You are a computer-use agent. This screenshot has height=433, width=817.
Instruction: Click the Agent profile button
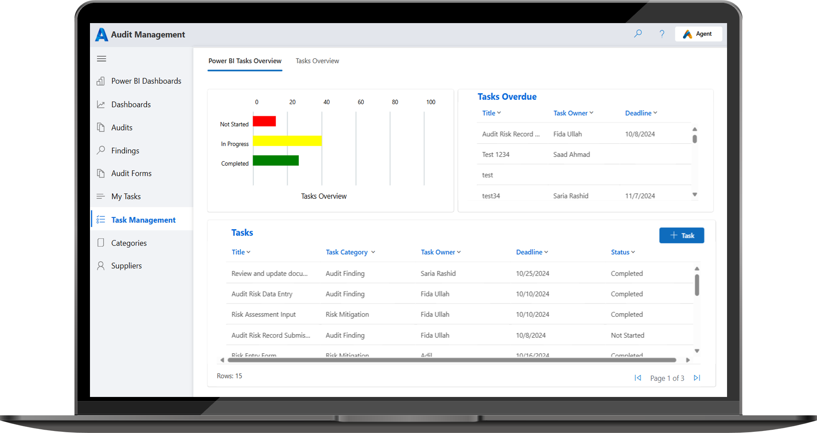(699, 34)
